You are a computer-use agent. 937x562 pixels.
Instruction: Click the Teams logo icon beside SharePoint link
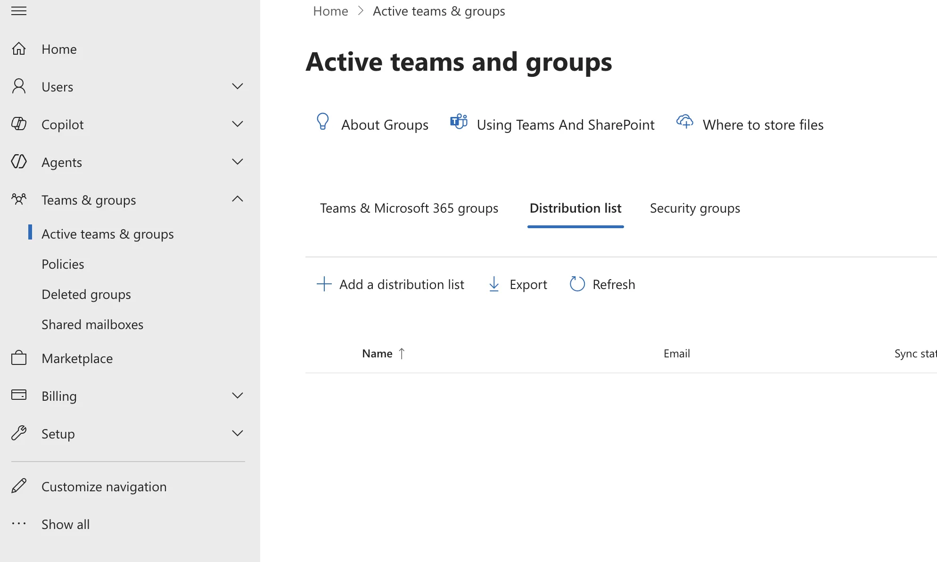coord(459,122)
